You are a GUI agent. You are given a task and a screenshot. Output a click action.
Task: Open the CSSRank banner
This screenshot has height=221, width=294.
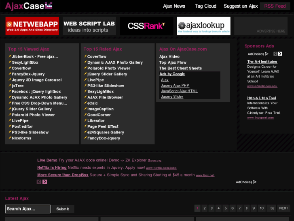[x=146, y=26]
